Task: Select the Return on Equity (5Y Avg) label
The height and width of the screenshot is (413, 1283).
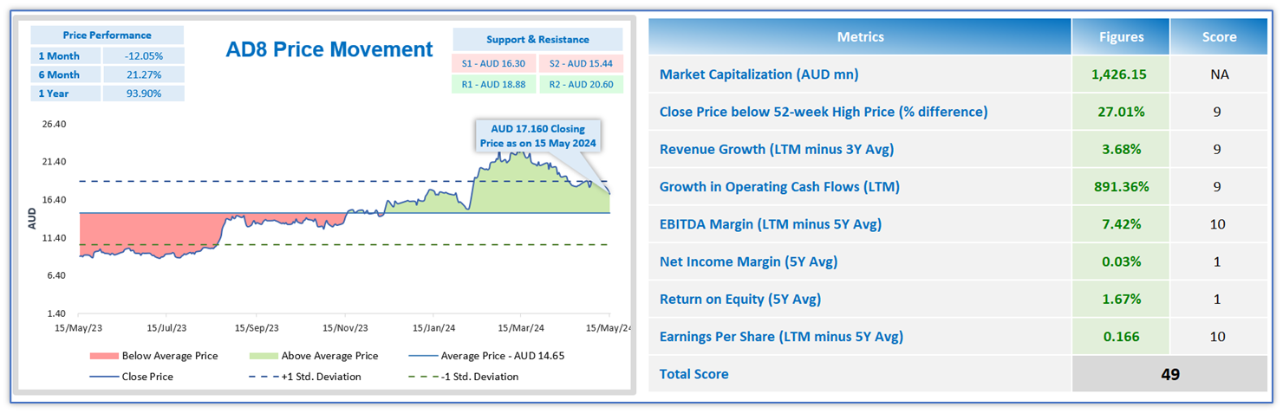Action: [x=740, y=299]
